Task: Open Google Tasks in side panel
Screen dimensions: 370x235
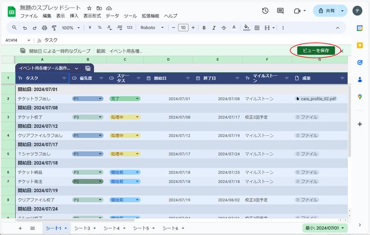Action: 360,62
